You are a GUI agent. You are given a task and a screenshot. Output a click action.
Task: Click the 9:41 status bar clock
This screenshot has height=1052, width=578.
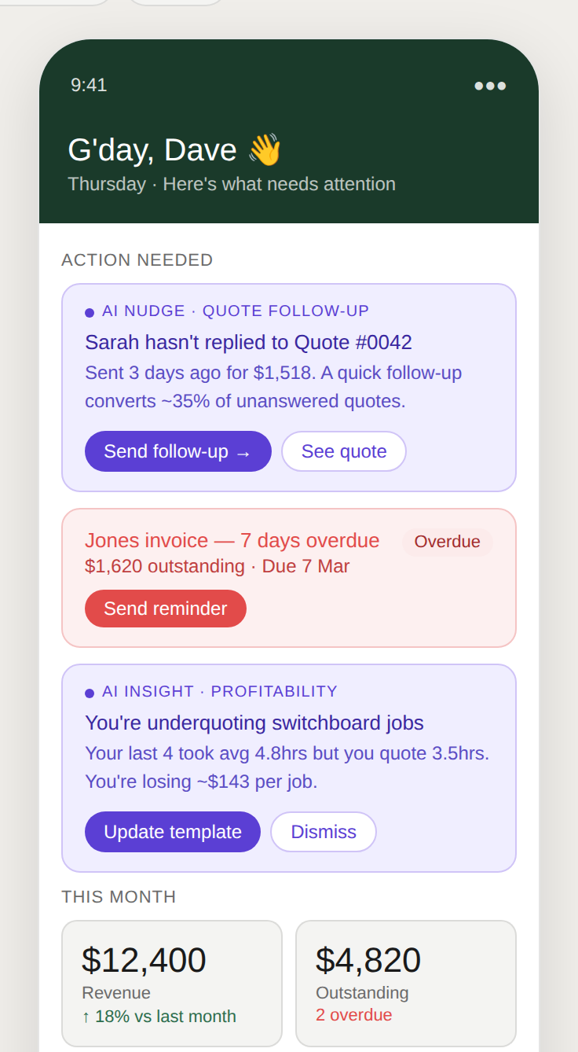[89, 86]
